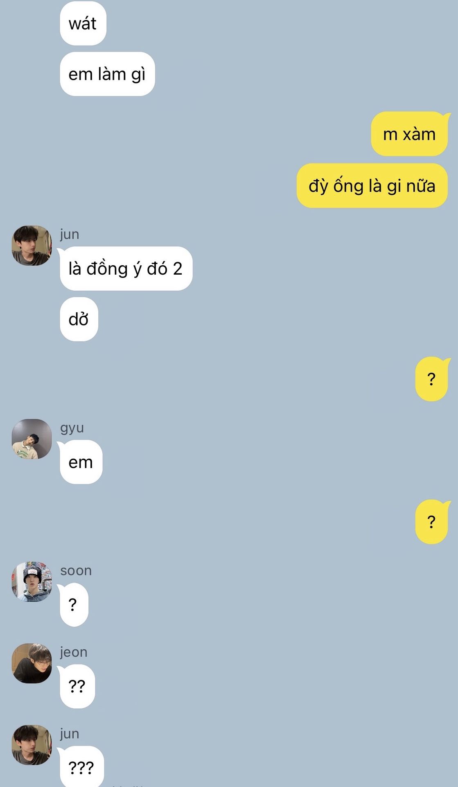458x787 pixels.
Task: Tap jun's avatar beside the '???' message
Action: (x=32, y=745)
